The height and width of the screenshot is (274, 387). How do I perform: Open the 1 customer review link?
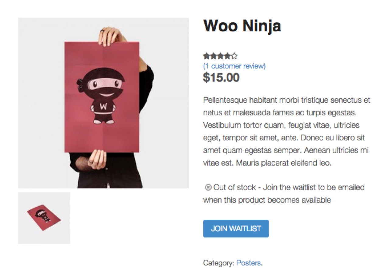pos(234,66)
